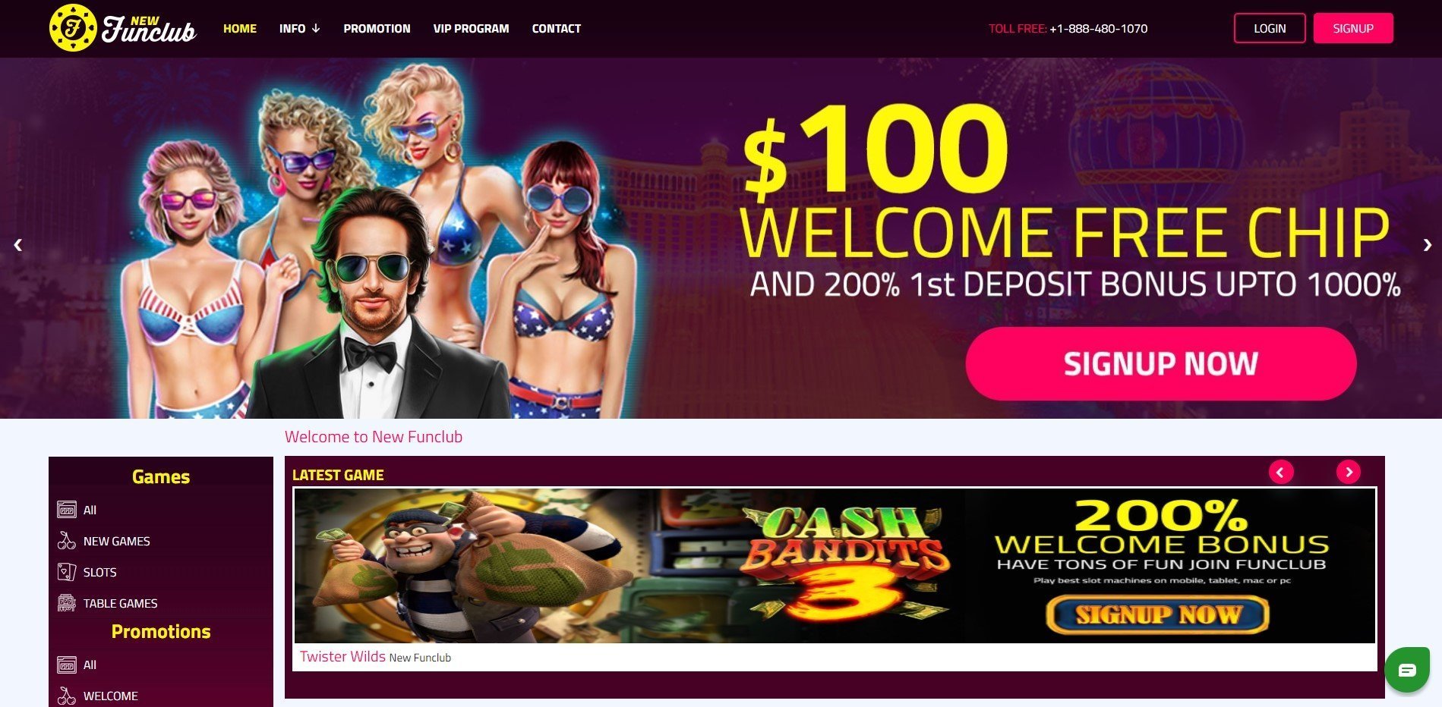Click the cards icon next to SLOTS
This screenshot has width=1442, height=707.
tap(67, 572)
